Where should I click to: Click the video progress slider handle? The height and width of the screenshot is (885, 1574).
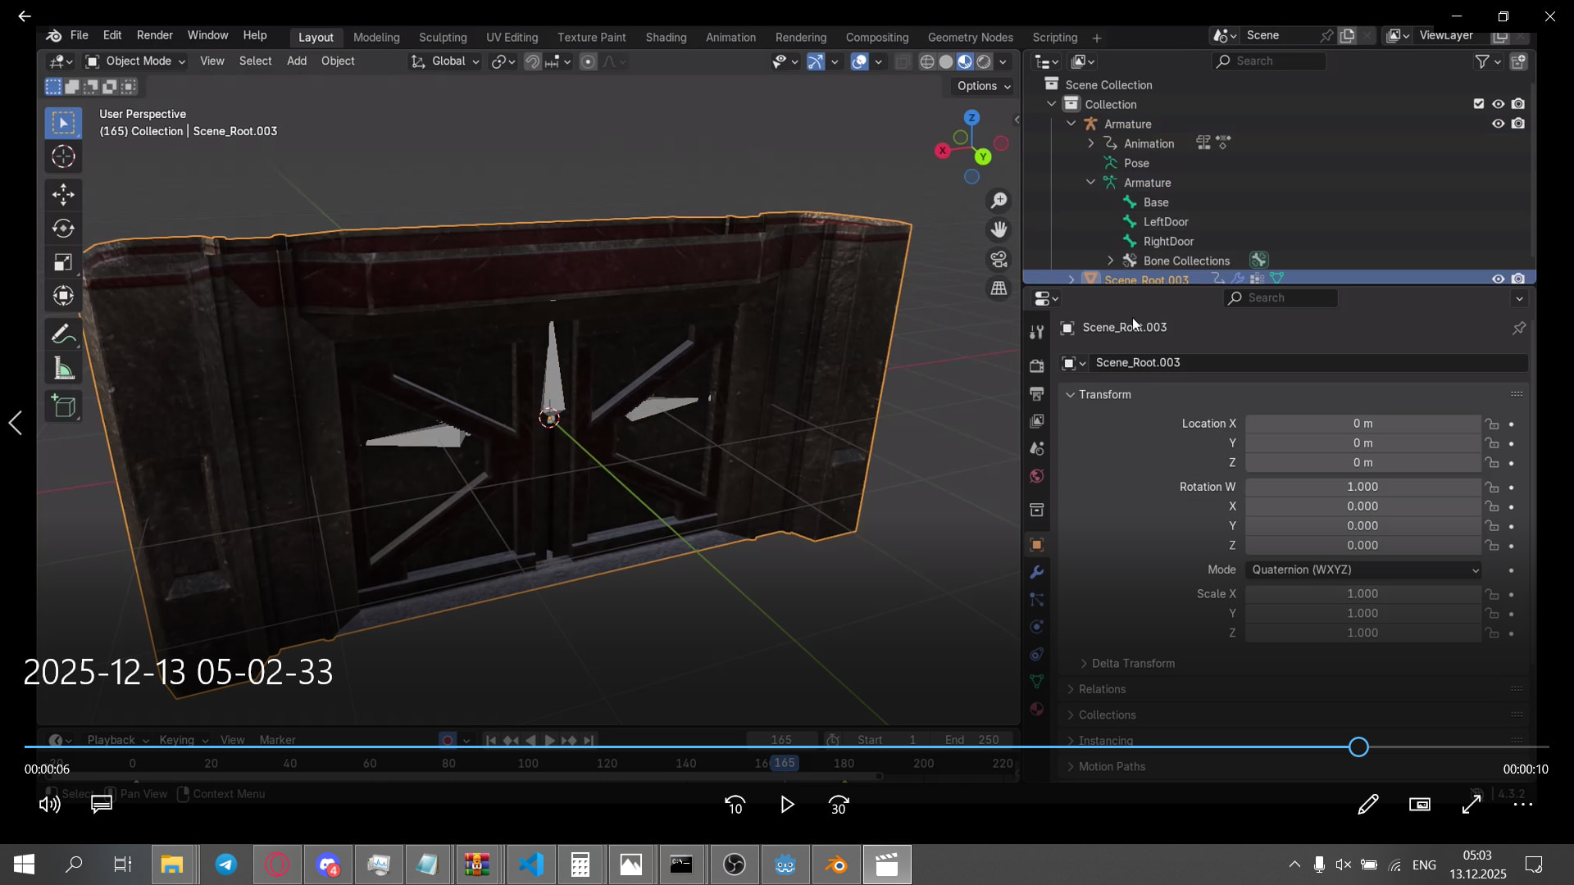coord(1358,747)
